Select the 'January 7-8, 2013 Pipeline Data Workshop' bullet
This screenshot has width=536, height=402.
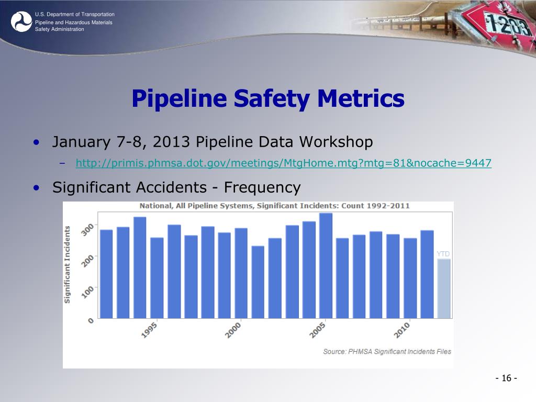point(213,142)
